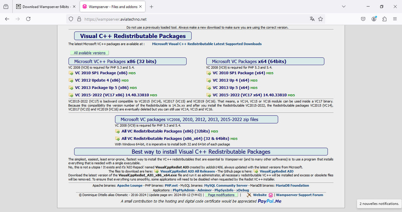402x212 pixels.
Task: Open a new tab with plus button
Action: (151, 7)
